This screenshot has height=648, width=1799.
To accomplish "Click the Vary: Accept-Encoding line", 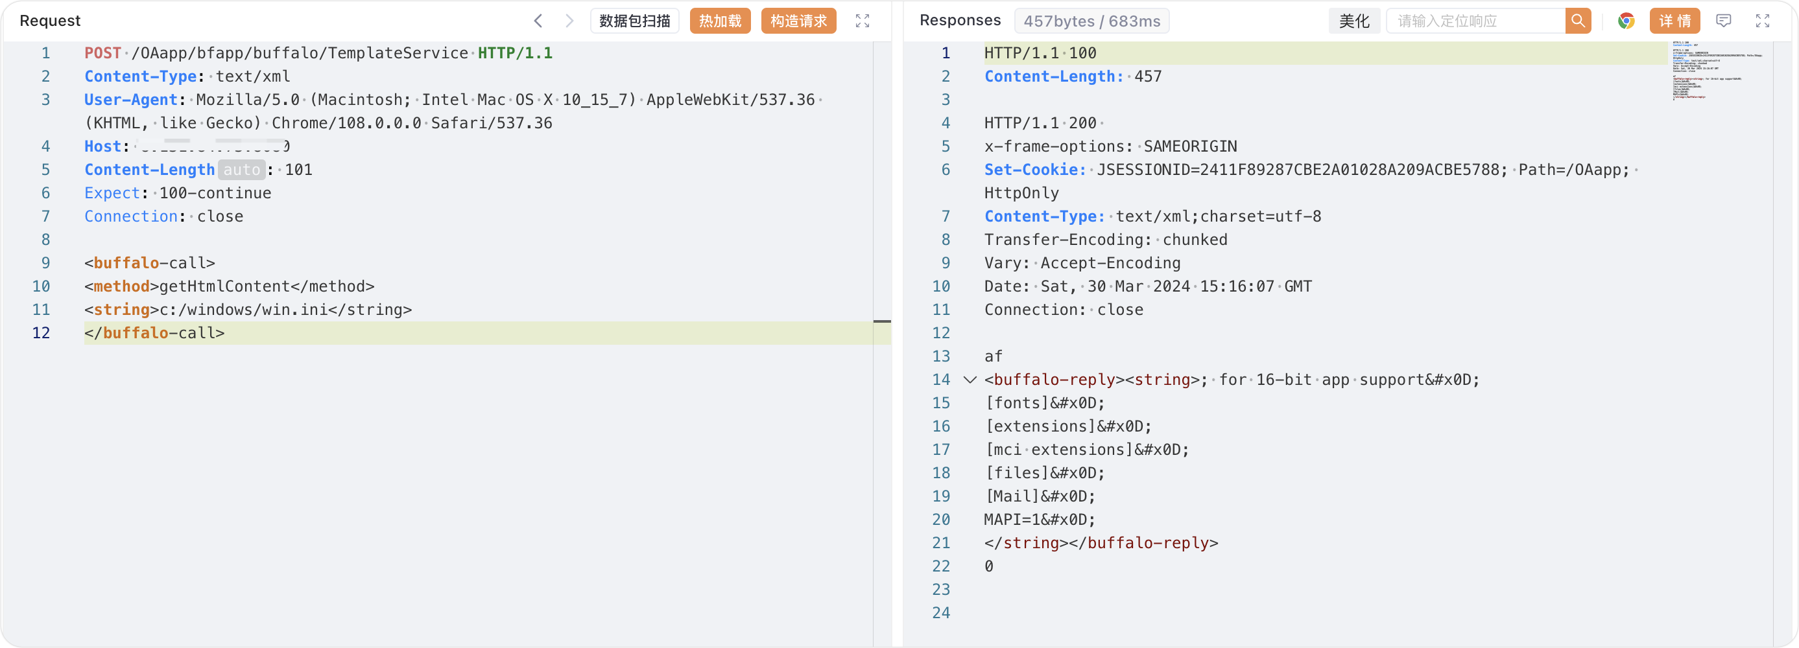I will coord(1082,263).
